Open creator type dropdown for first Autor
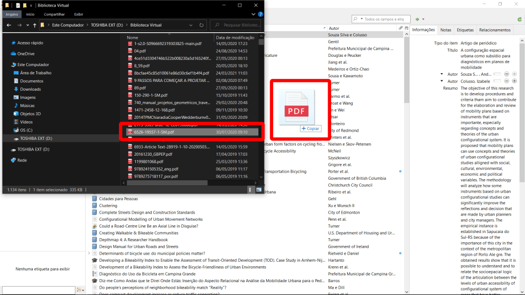This screenshot has width=525, height=295. [442, 74]
